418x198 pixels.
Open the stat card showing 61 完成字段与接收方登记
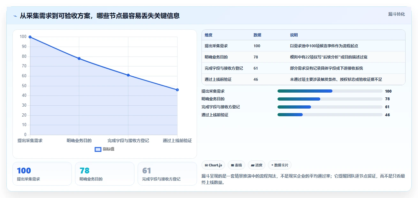click(167, 174)
